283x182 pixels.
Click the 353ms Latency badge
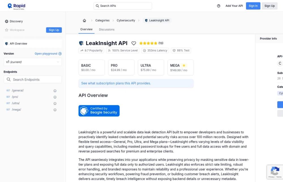tap(155, 51)
